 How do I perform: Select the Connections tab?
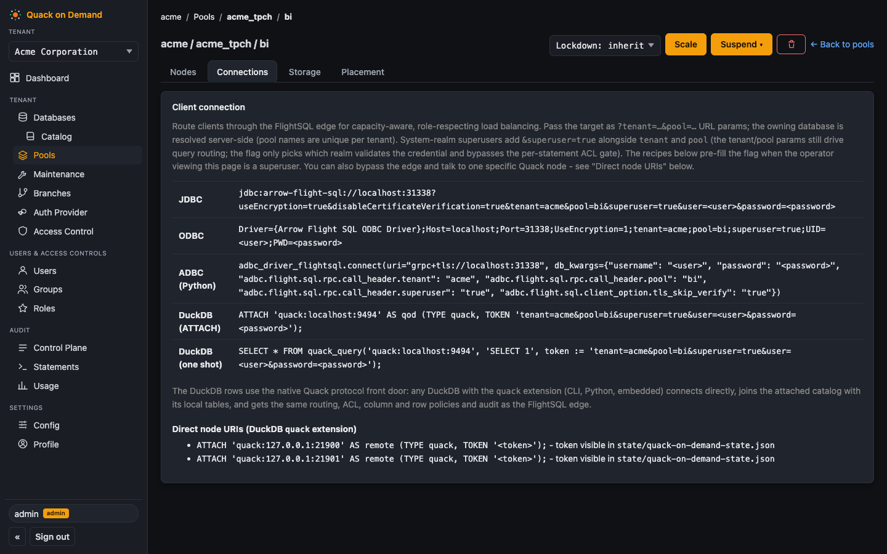coord(242,72)
